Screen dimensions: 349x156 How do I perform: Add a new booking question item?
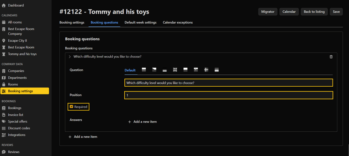pos(83,137)
